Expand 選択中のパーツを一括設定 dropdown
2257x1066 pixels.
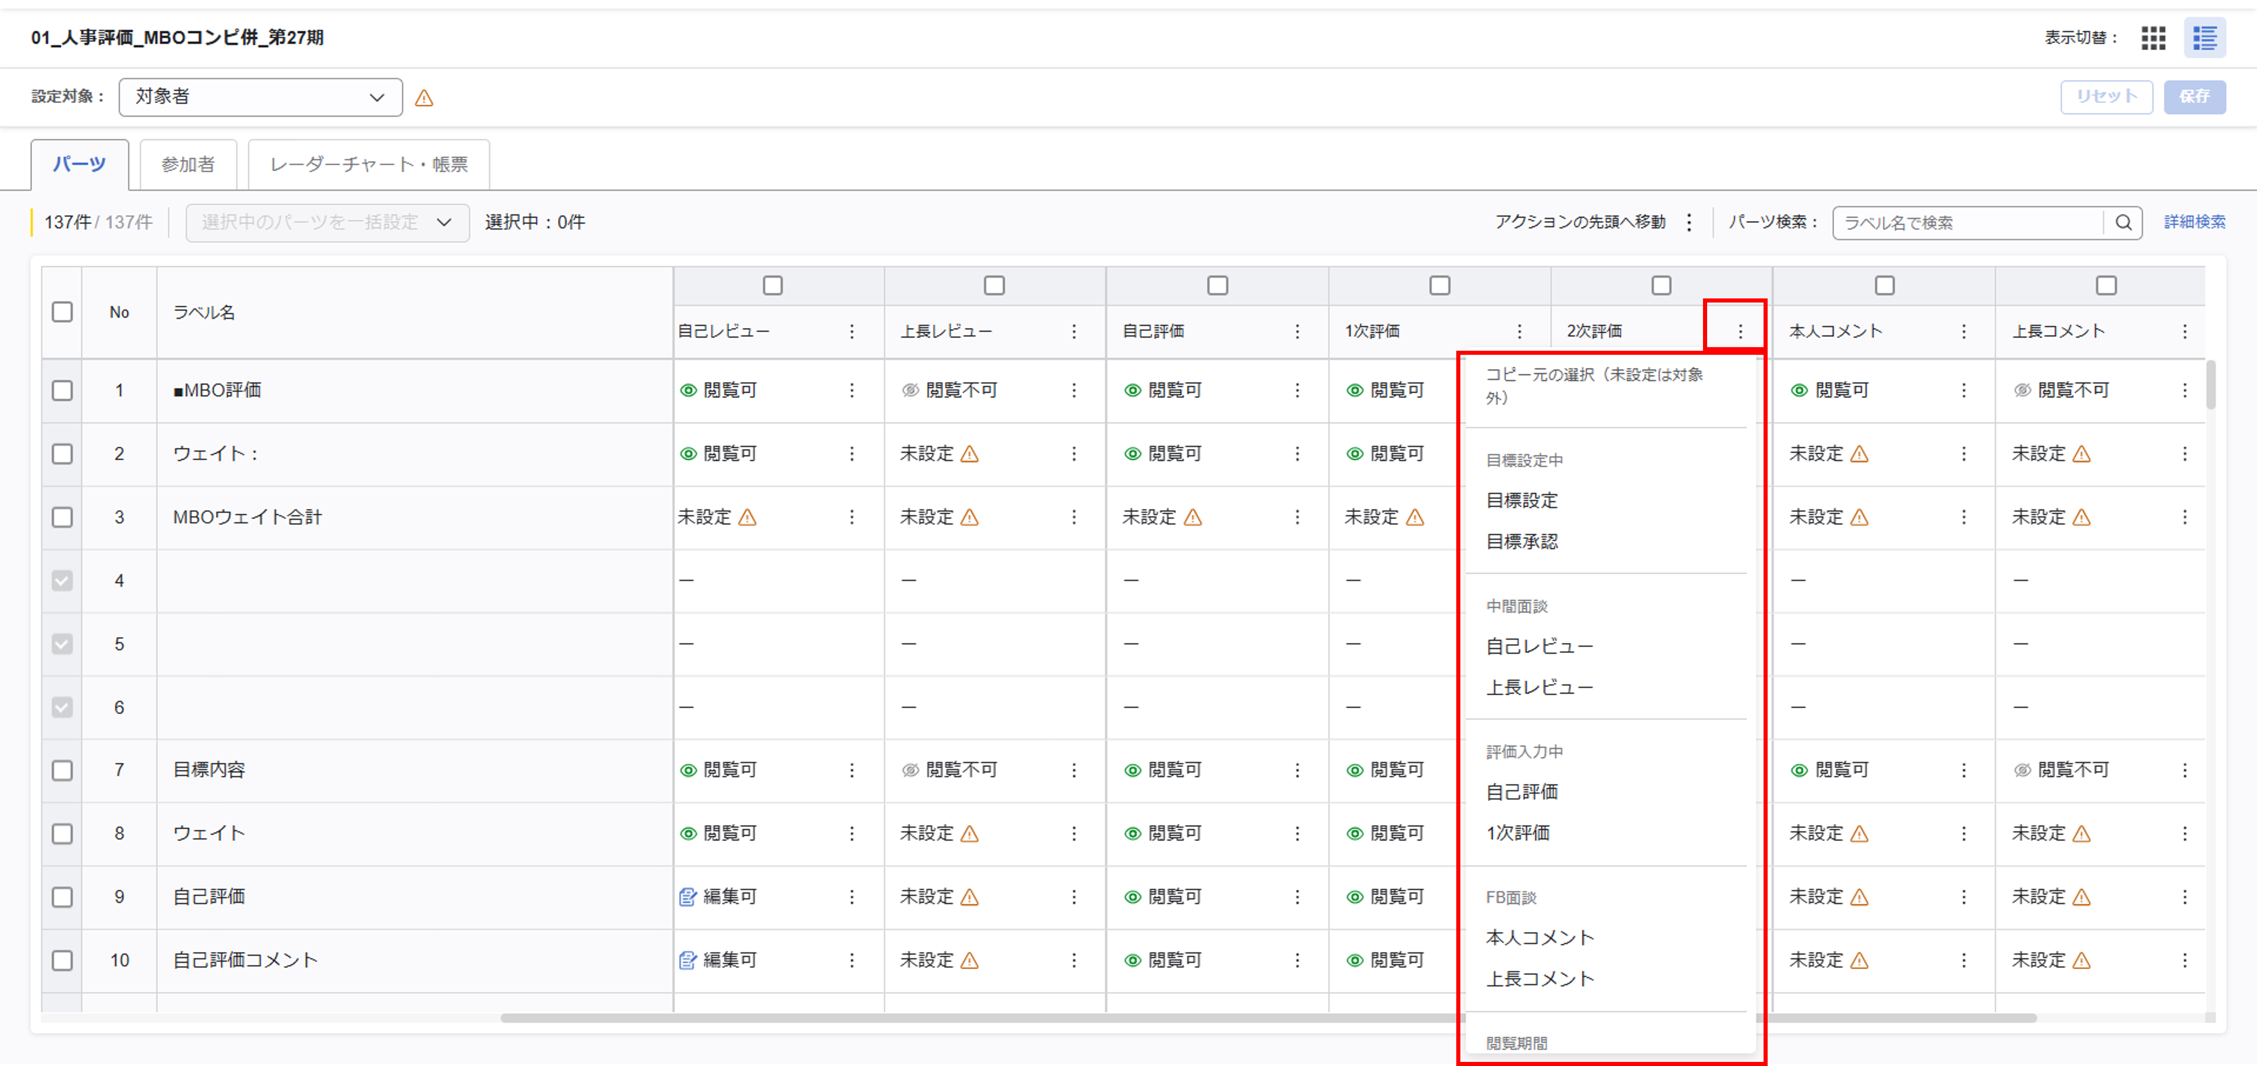click(x=327, y=223)
